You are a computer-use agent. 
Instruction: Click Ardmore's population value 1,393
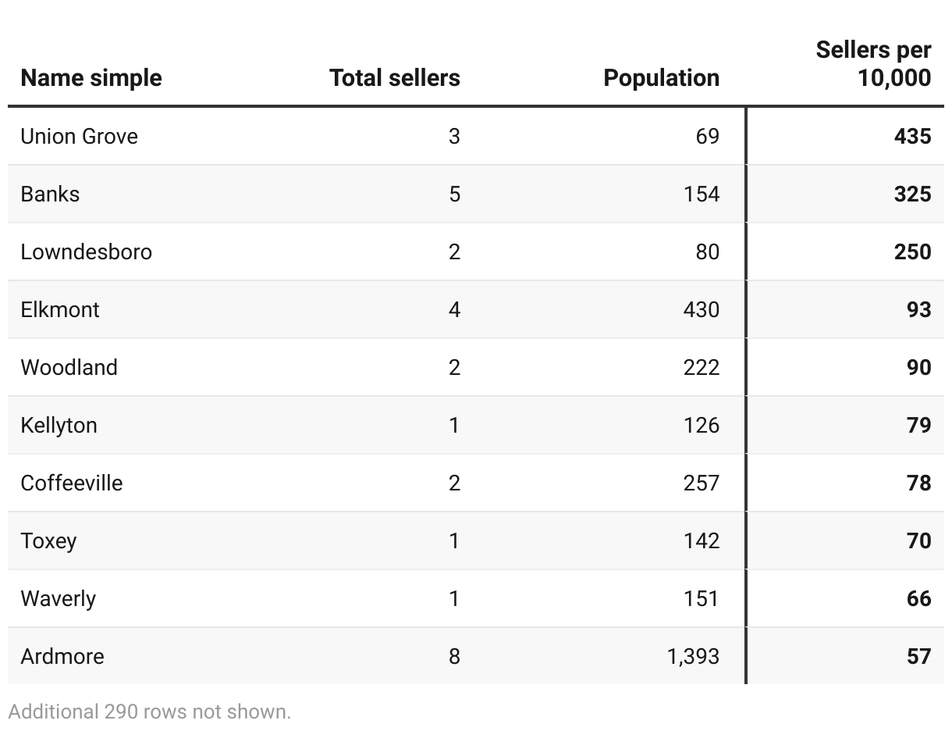click(693, 657)
